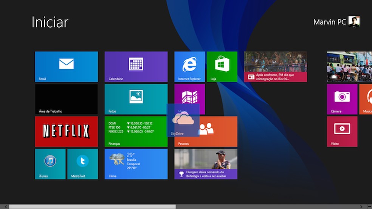
Task: Click the horizontal scrollbar thumb
Action: click(x=93, y=207)
